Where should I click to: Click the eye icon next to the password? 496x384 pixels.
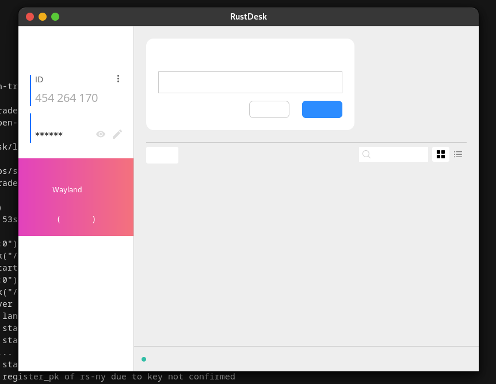[100, 134]
